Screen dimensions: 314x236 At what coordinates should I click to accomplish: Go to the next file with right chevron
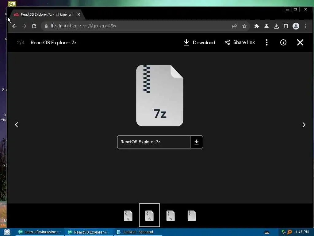304,125
